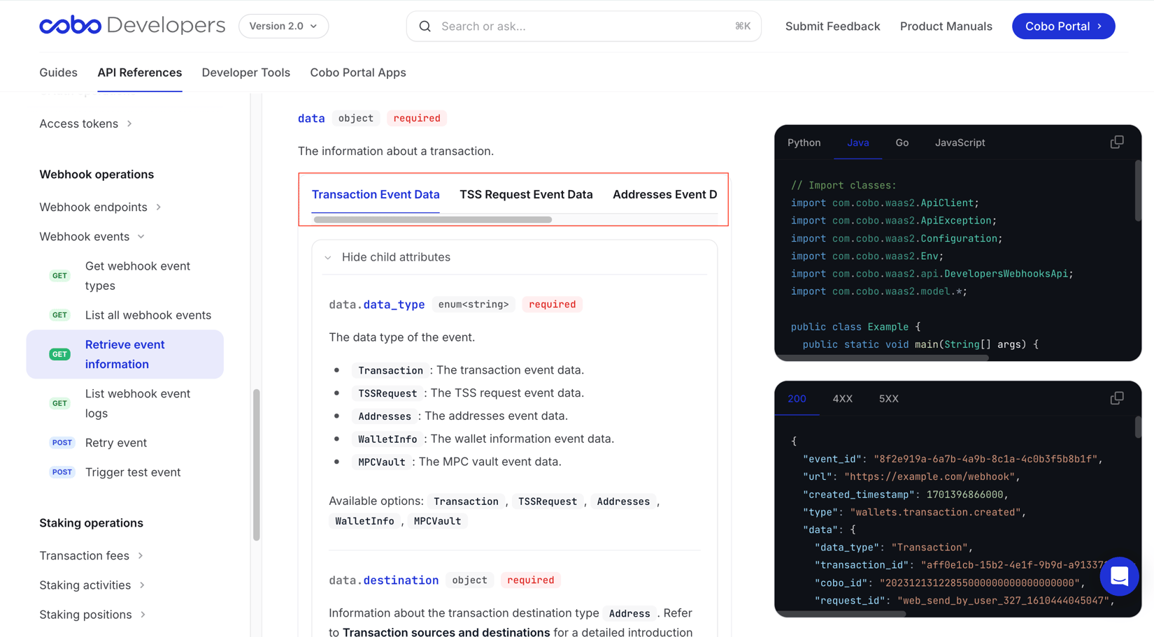Screen dimensions: 1154x637
Task: Click the data.data_type attribute name
Action: [377, 305]
